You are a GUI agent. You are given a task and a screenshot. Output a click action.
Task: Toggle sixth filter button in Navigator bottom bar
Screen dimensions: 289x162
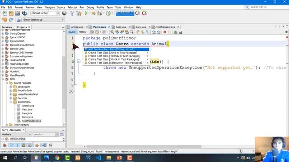click(x=37, y=145)
